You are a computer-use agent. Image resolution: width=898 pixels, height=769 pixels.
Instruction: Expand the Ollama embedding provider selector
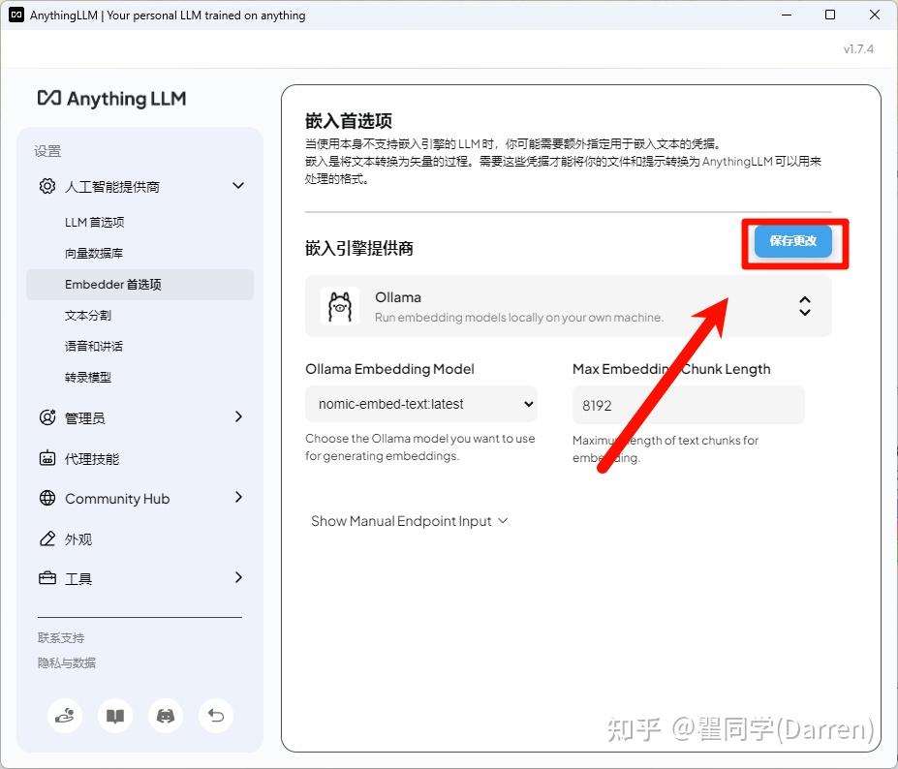(x=804, y=305)
